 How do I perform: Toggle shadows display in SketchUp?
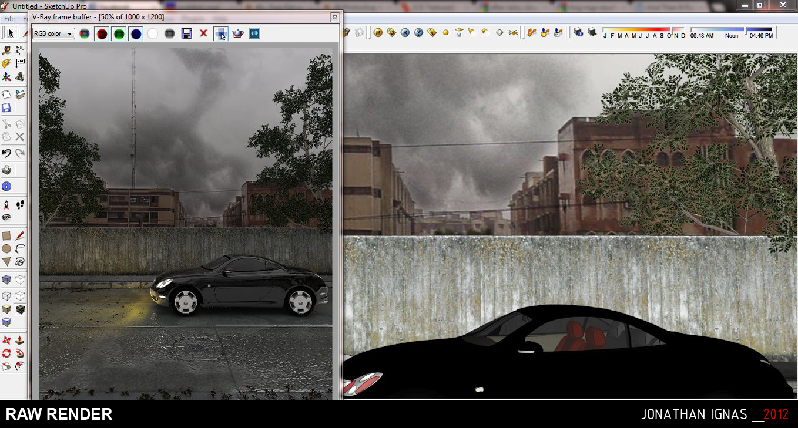[x=592, y=32]
